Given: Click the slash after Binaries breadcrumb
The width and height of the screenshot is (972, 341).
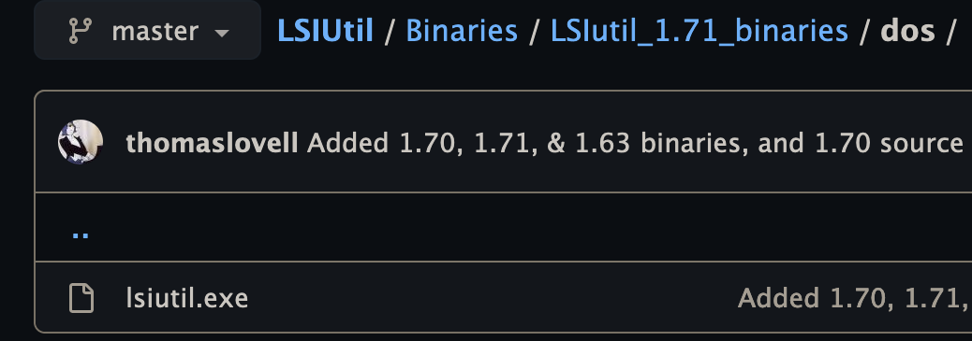Looking at the screenshot, I should tap(534, 31).
